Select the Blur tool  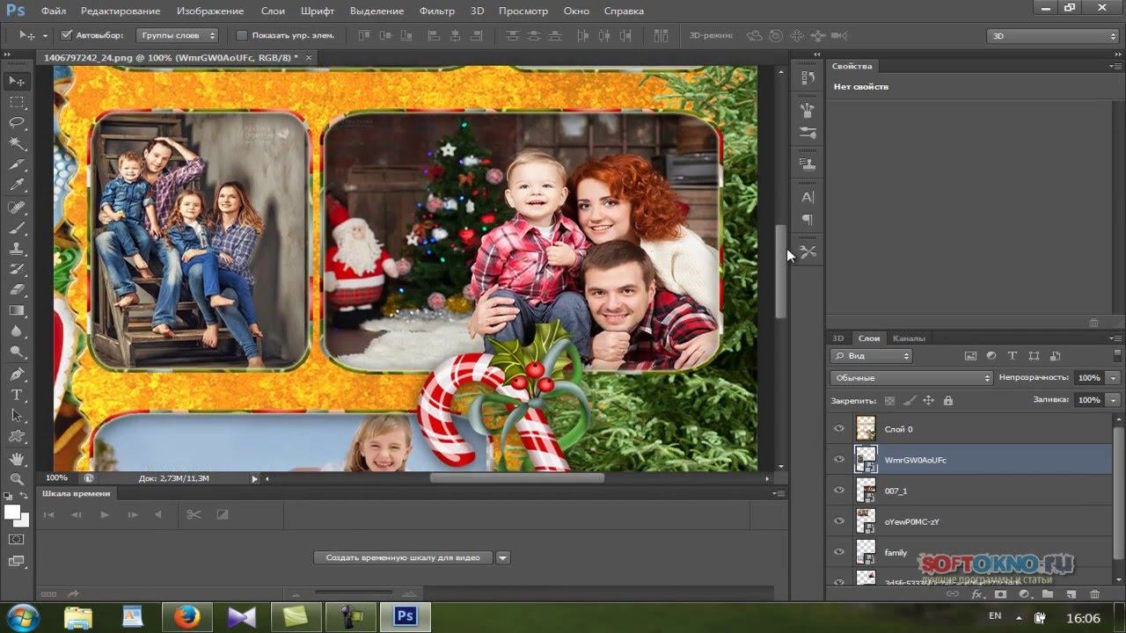17,331
